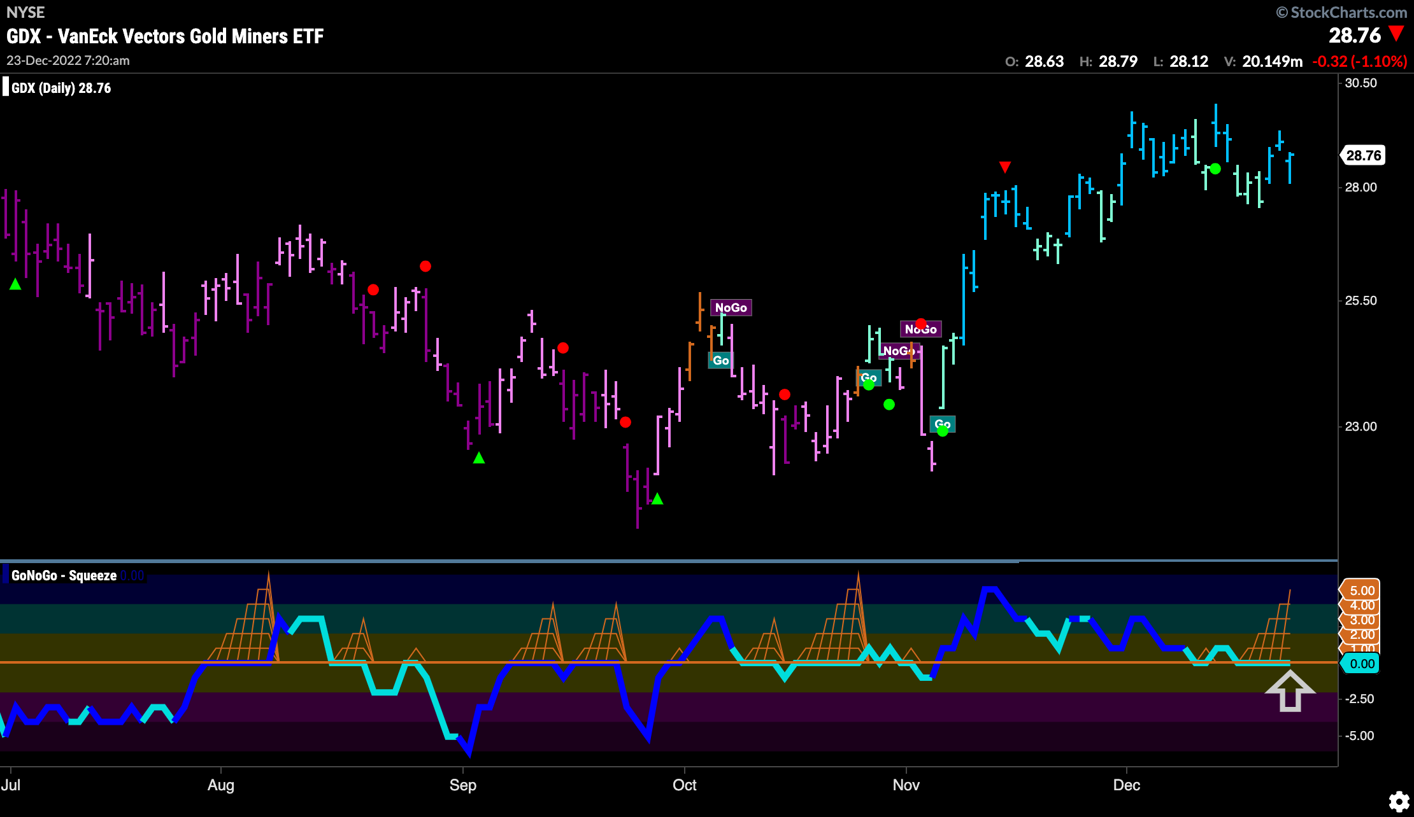Click the green dot marker in mid-December
Screen dimensions: 1414x817
point(1215,169)
